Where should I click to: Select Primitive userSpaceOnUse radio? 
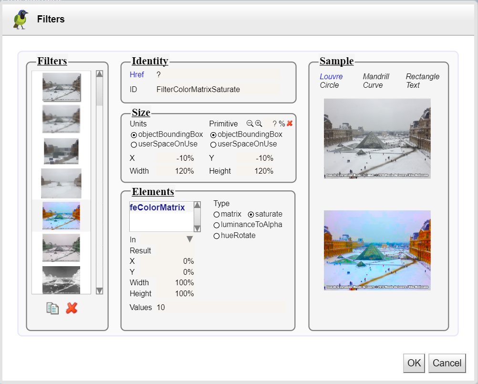click(213, 145)
